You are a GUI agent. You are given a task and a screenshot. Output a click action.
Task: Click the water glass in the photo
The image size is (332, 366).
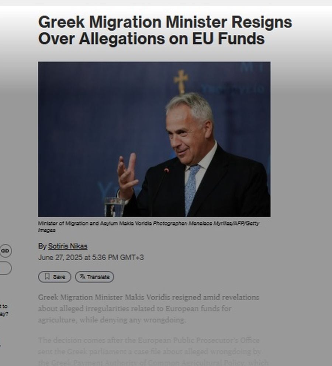point(114,207)
